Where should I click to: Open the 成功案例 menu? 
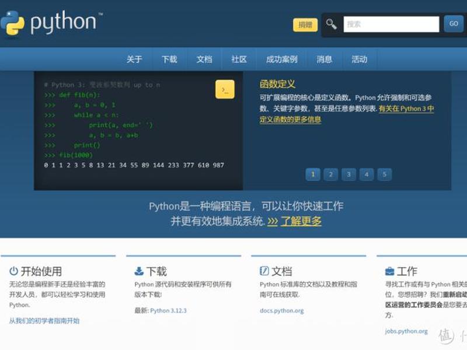tap(282, 60)
